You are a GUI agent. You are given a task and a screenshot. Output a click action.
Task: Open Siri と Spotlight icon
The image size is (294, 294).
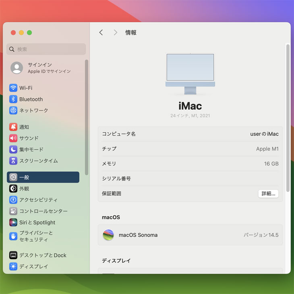click(13, 222)
